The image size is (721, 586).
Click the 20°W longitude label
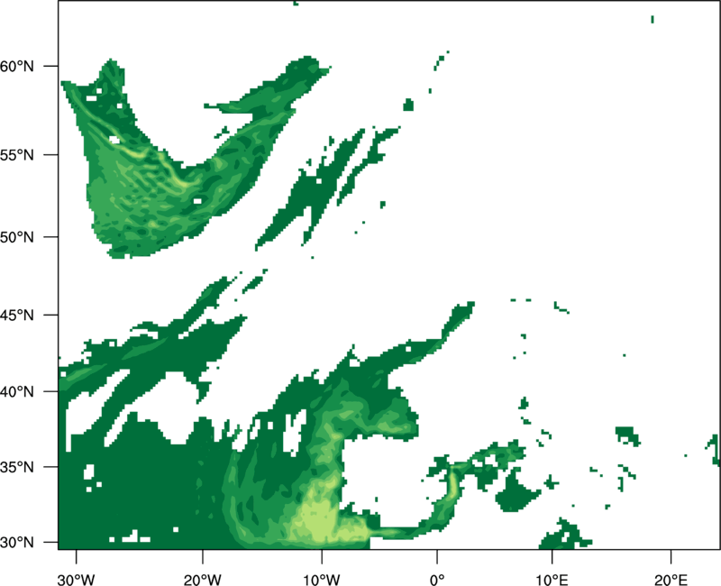click(202, 580)
